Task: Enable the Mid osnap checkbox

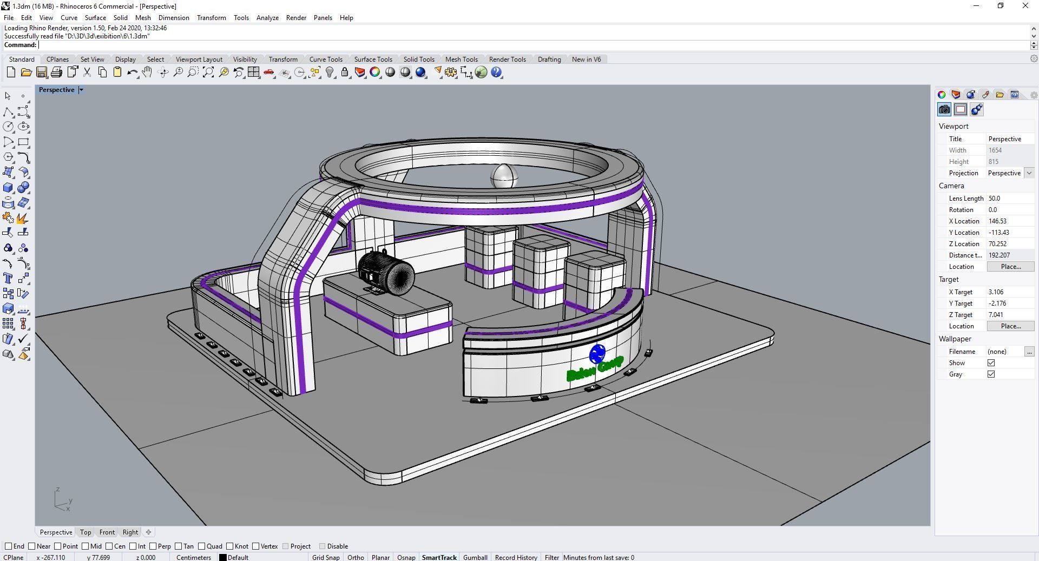Action: pos(85,546)
